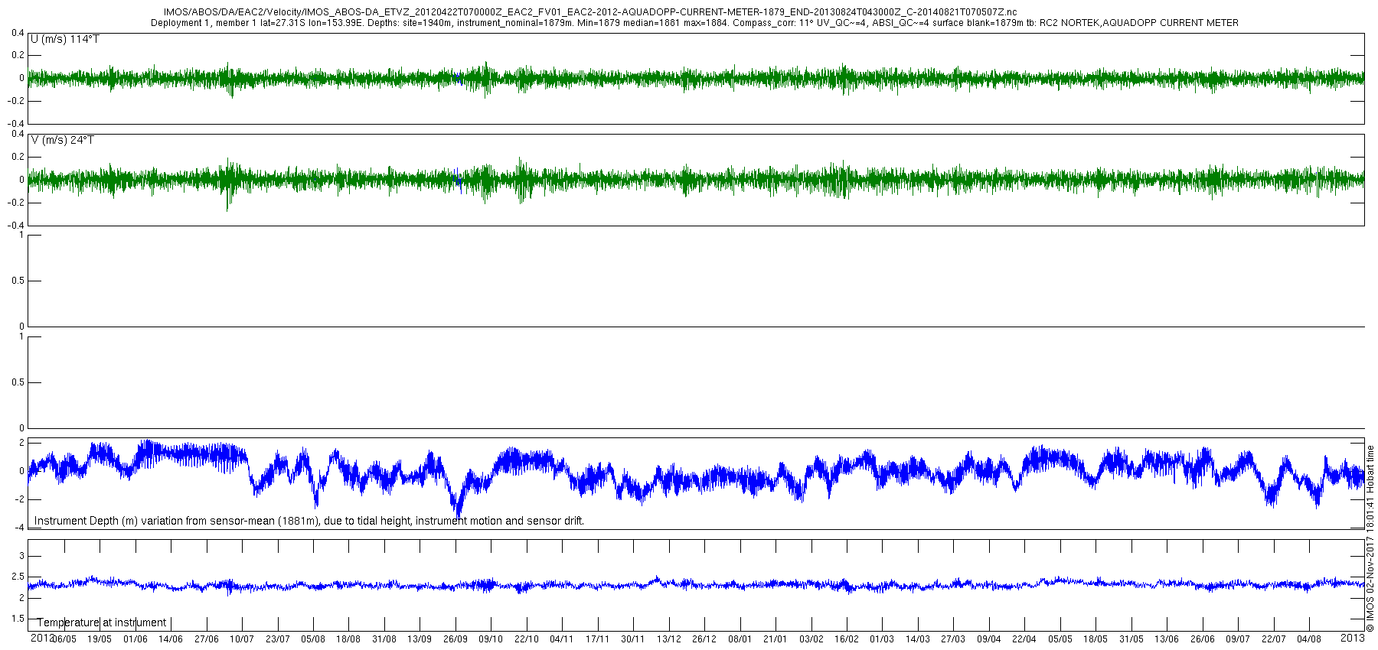1378x650 pixels.
Task: Click the '2012' year label on time axis
Action: pos(41,638)
